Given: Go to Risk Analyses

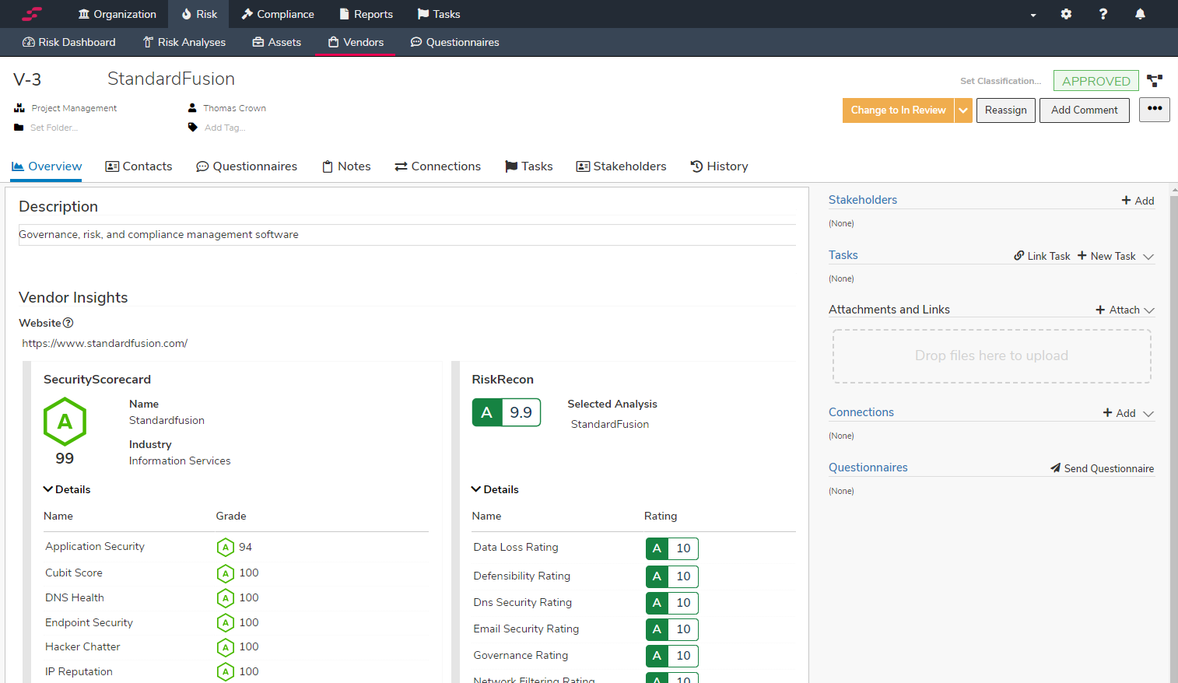Looking at the screenshot, I should (x=184, y=42).
